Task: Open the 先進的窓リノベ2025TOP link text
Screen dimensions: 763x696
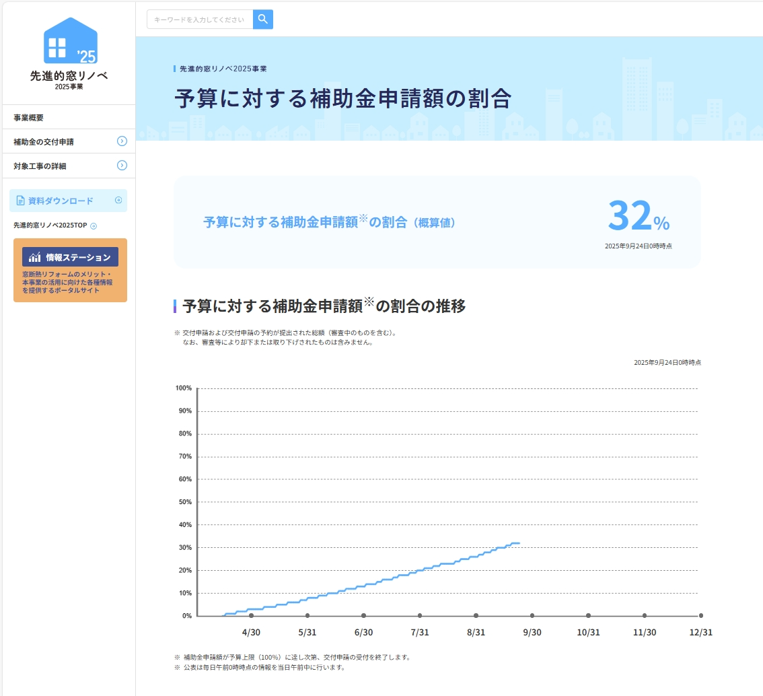Action: point(50,226)
